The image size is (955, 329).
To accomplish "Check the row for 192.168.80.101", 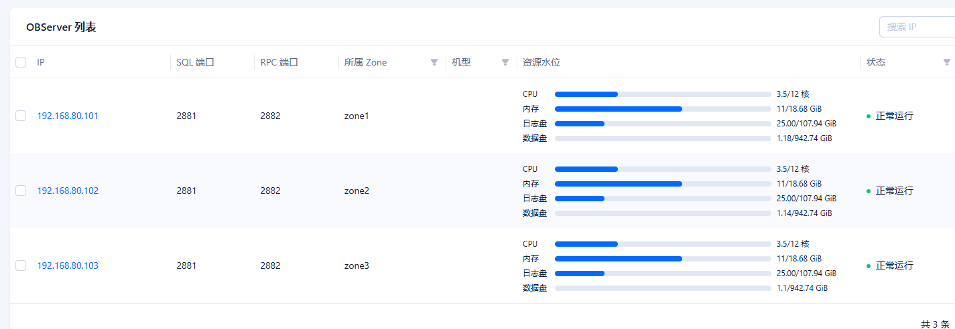I will click(21, 116).
